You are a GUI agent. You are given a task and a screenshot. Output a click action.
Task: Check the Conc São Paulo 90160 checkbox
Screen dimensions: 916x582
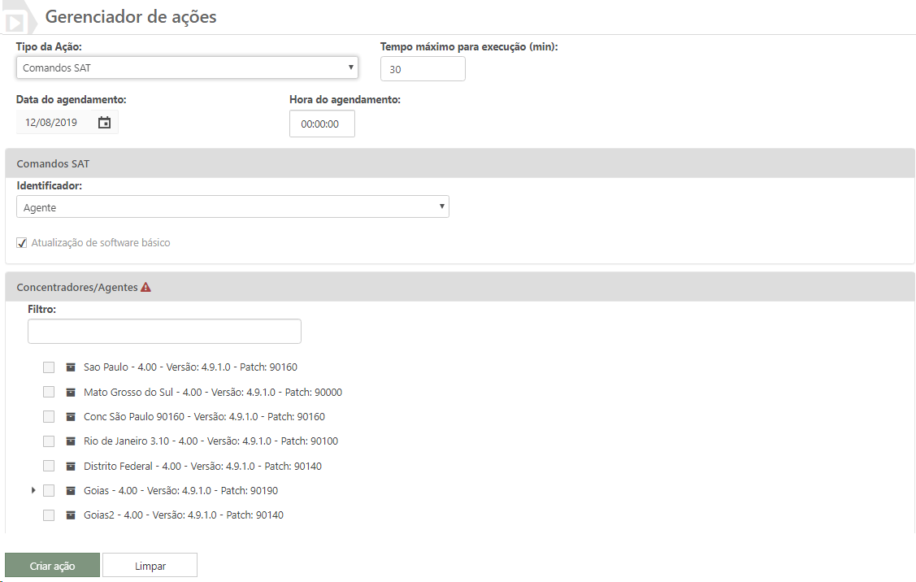49,417
